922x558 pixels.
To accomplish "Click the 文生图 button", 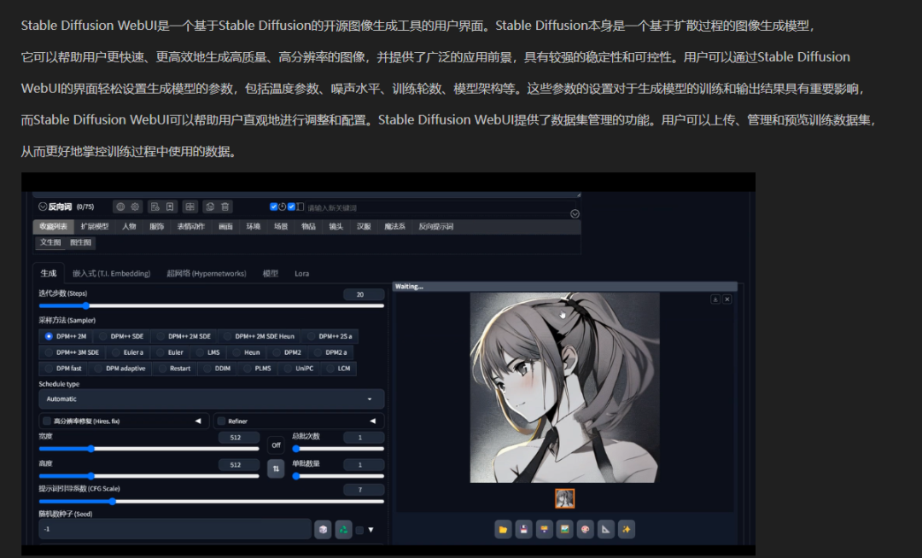I will click(50, 242).
